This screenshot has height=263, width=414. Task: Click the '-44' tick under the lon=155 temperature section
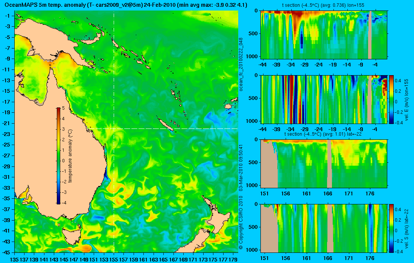262,65
